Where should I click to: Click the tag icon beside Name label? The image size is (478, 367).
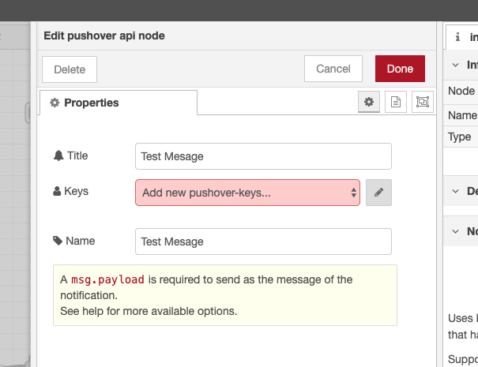pyautogui.click(x=58, y=241)
